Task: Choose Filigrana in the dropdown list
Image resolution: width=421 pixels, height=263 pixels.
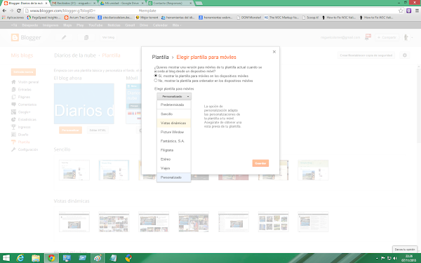Action: [x=174, y=150]
